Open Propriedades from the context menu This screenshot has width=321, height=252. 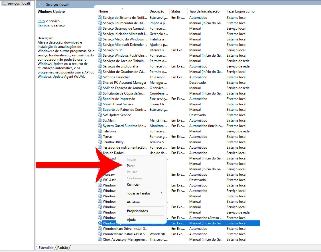coord(137,211)
